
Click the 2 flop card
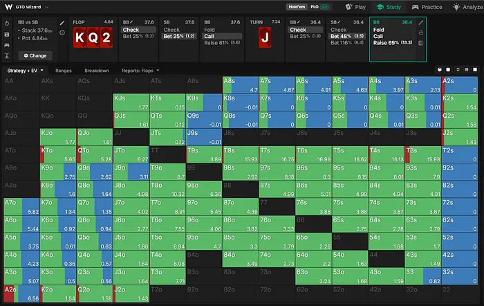pyautogui.click(x=106, y=37)
